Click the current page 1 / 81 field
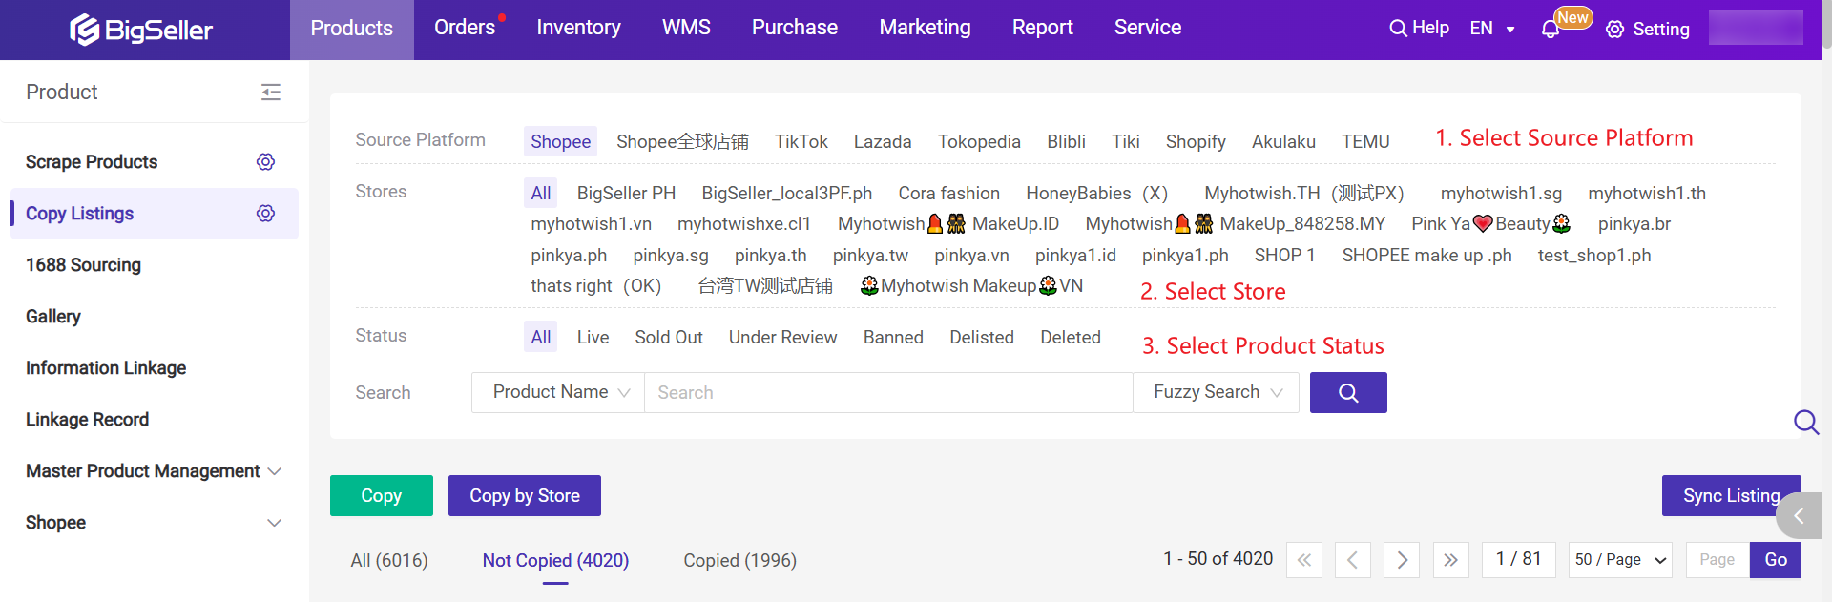The image size is (1832, 602). tap(1519, 560)
